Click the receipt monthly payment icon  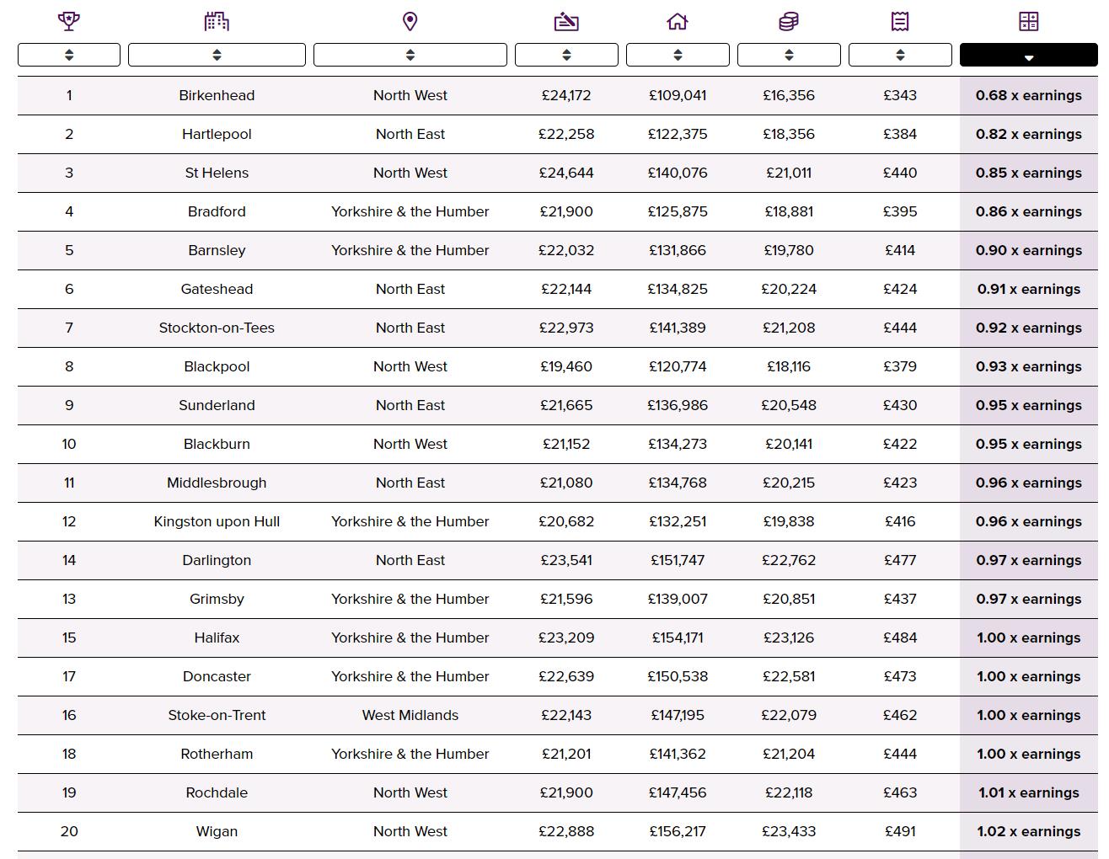pyautogui.click(x=900, y=21)
